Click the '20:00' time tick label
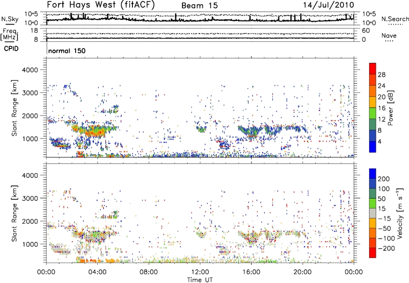 tap(303, 272)
